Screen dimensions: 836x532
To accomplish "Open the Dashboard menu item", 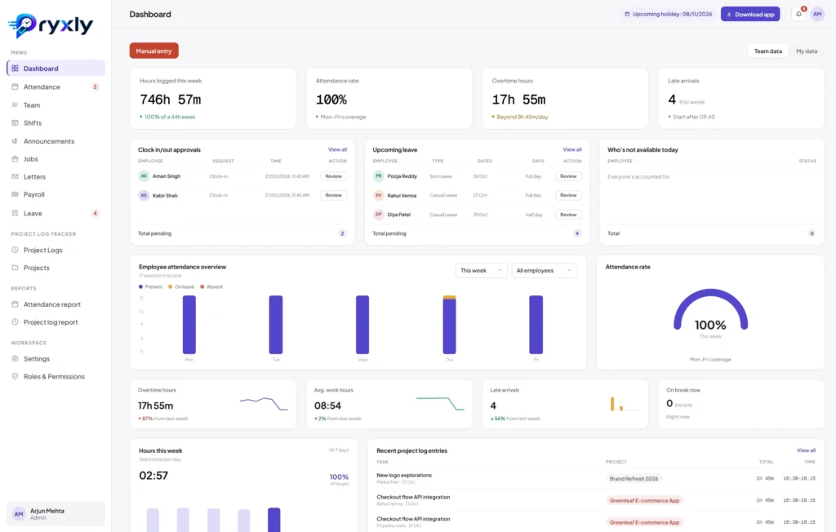I will pyautogui.click(x=56, y=69).
